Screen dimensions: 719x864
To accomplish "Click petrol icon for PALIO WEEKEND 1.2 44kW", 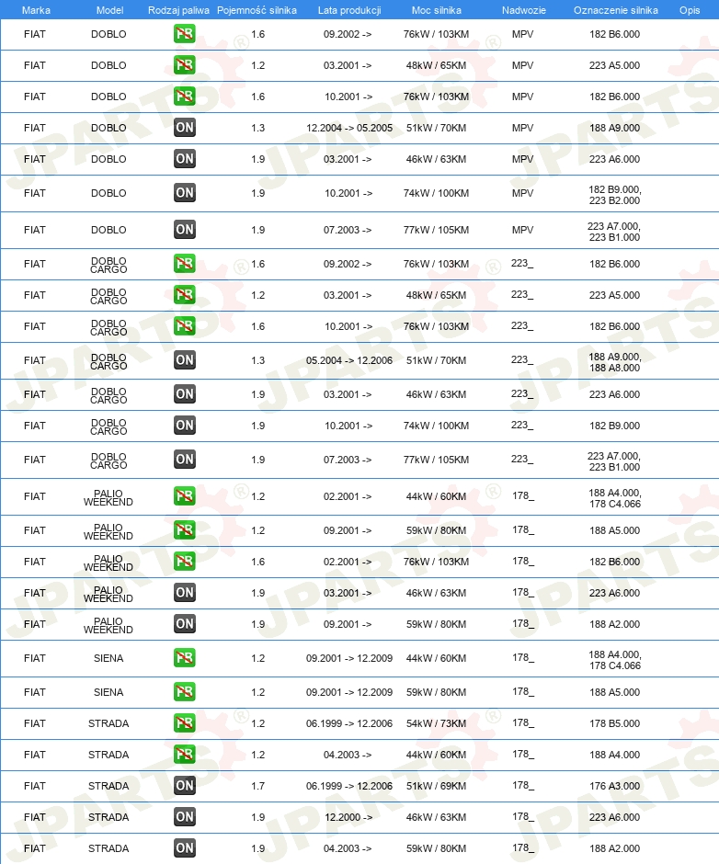I will click(x=184, y=496).
